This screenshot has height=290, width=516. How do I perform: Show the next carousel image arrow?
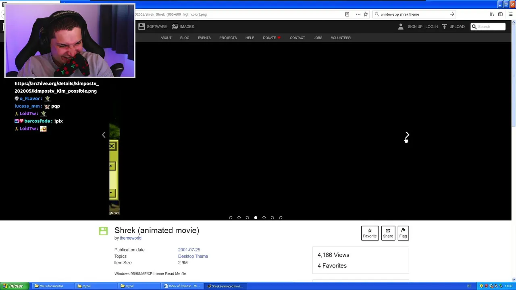click(x=407, y=135)
